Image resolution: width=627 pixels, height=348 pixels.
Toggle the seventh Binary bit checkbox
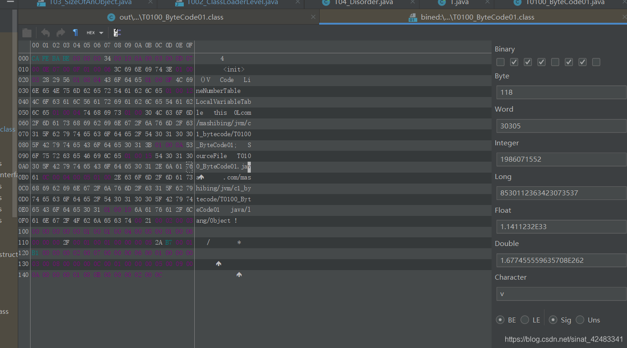tap(582, 62)
